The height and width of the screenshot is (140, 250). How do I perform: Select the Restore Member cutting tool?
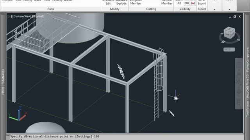click(x=167, y=2)
